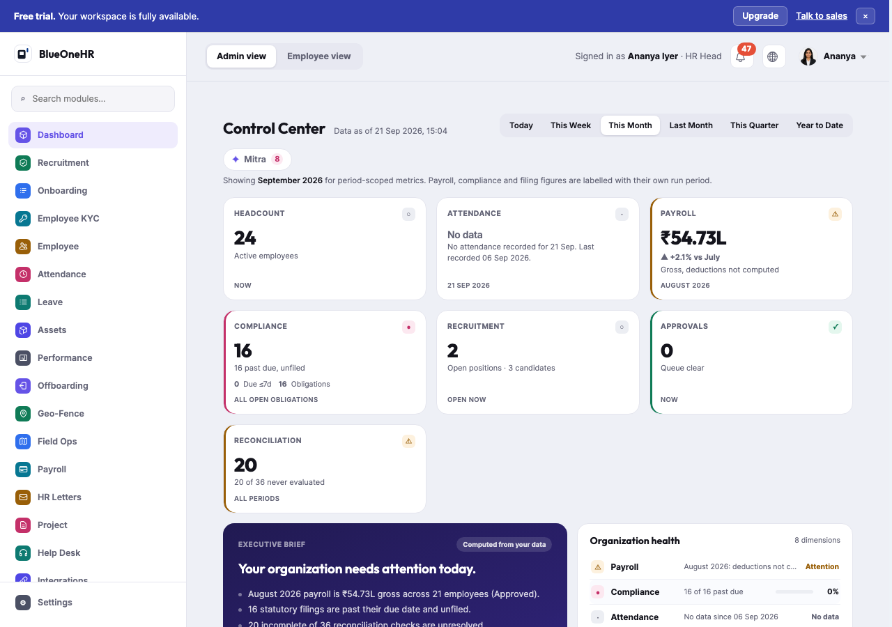
Task: Open the Project module
Action: [93, 525]
